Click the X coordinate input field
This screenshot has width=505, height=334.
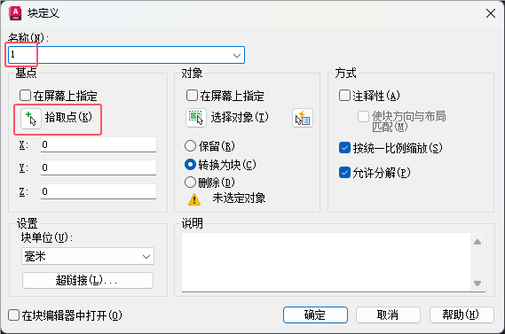(x=99, y=144)
